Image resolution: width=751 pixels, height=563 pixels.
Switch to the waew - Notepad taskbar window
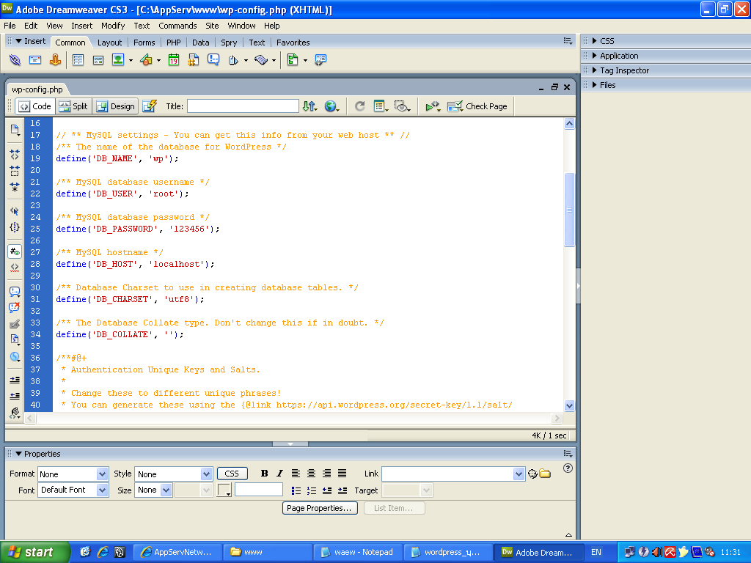click(x=358, y=552)
